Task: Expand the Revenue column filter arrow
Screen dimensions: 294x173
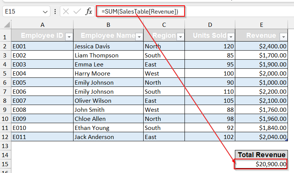Action: 283,37
